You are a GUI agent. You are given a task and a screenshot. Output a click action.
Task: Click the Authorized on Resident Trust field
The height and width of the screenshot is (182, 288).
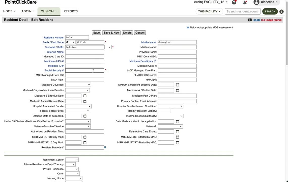pos(84,131)
